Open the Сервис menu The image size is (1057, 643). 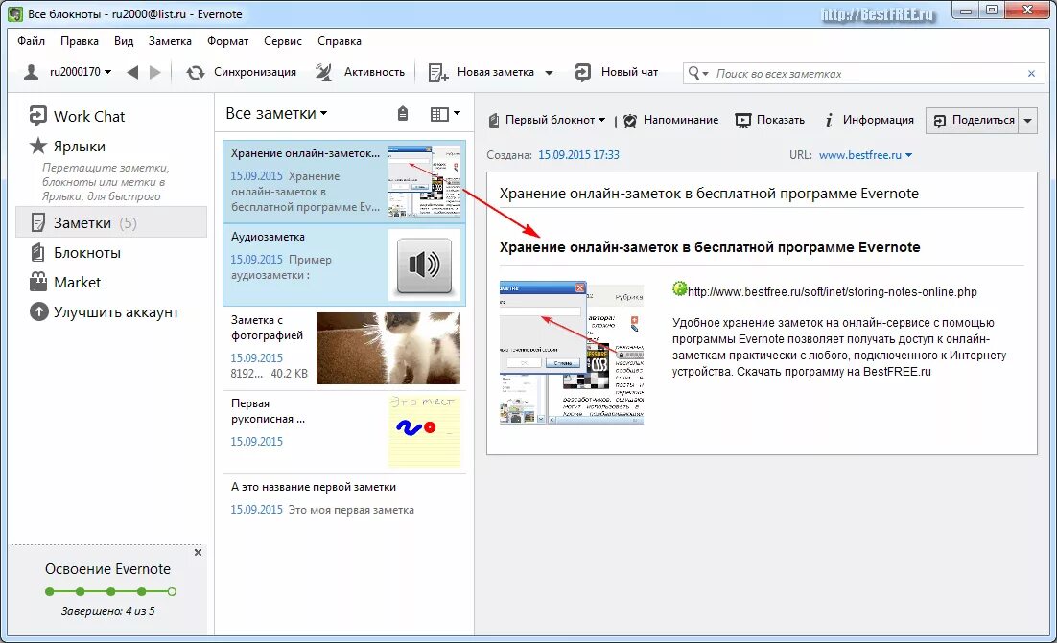pos(283,41)
